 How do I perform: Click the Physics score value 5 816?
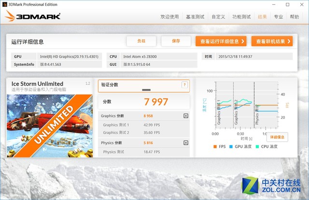click(x=148, y=143)
